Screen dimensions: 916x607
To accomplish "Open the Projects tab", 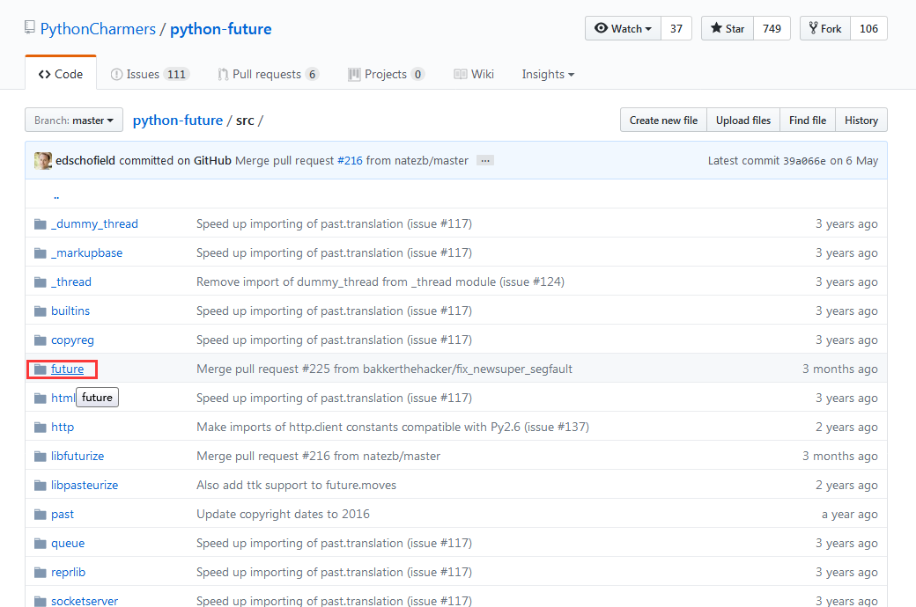I will tap(386, 74).
